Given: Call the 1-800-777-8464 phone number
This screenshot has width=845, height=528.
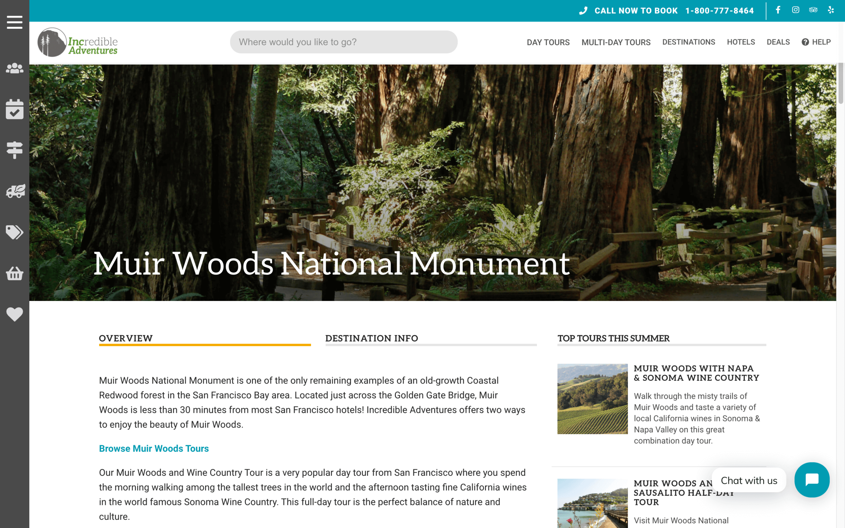Looking at the screenshot, I should pos(719,11).
